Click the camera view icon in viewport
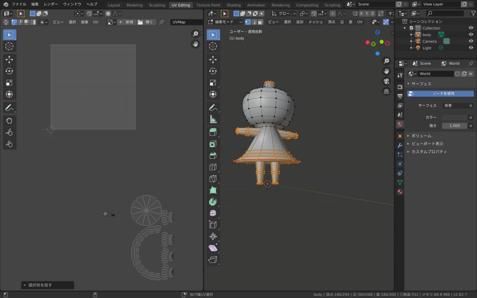 386,81
